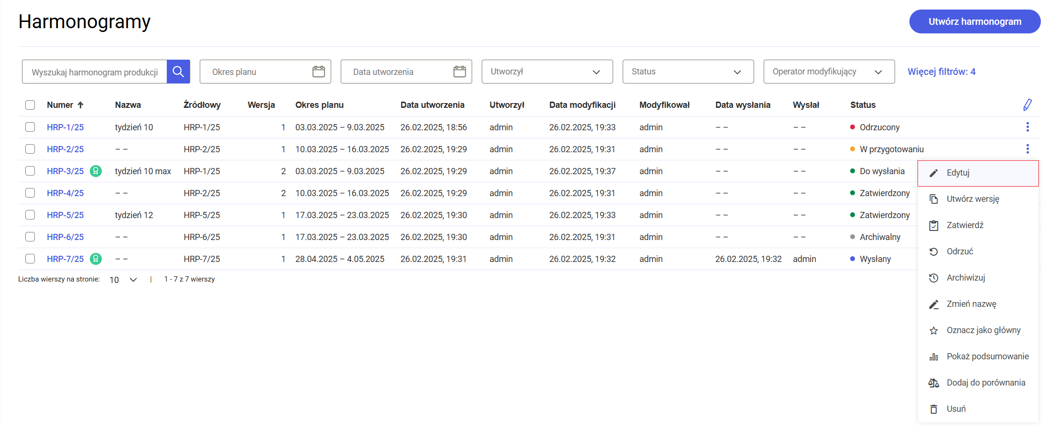Viewport: 1048px width, 429px height.
Task: Click green main badge next to HRP-7/25
Action: (x=96, y=259)
